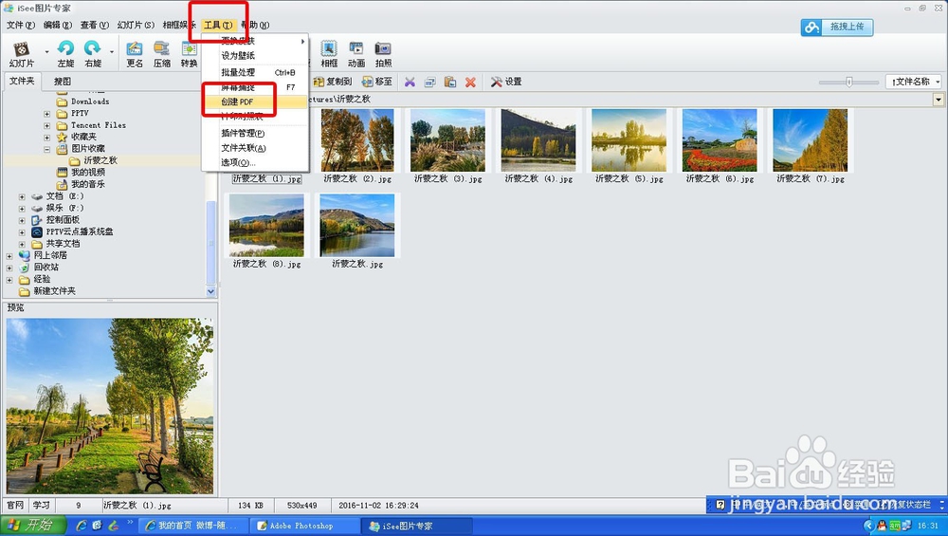Click the copy icon in file toolbar
The height and width of the screenshot is (536, 948).
[x=429, y=82]
